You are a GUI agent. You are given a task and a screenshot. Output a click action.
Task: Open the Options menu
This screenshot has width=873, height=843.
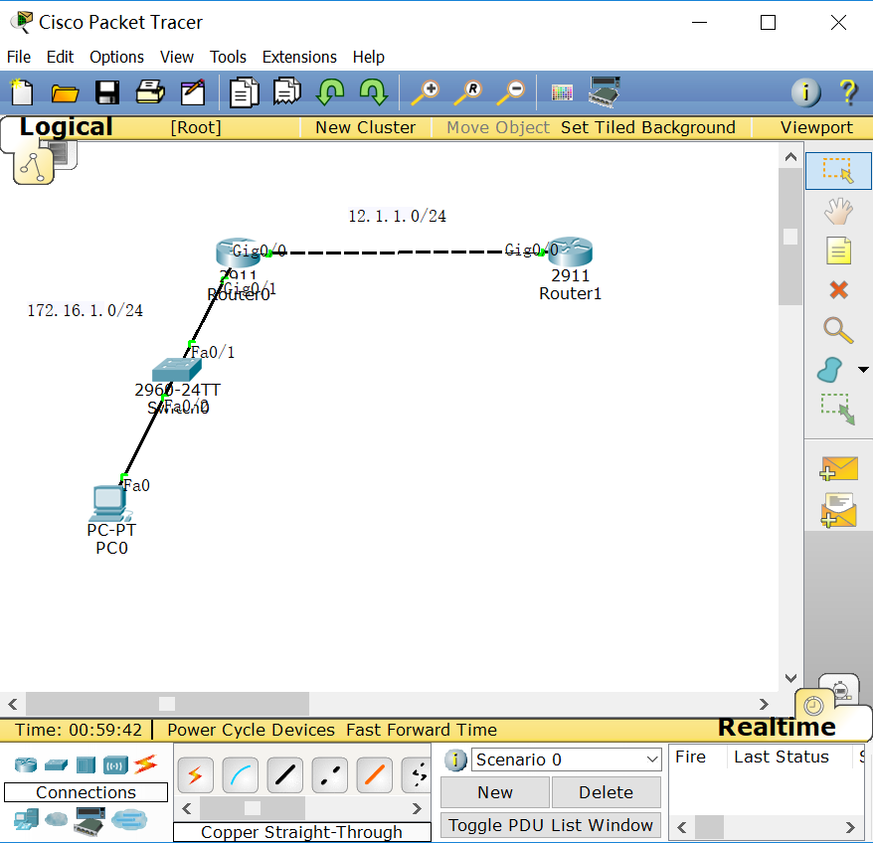tap(117, 57)
